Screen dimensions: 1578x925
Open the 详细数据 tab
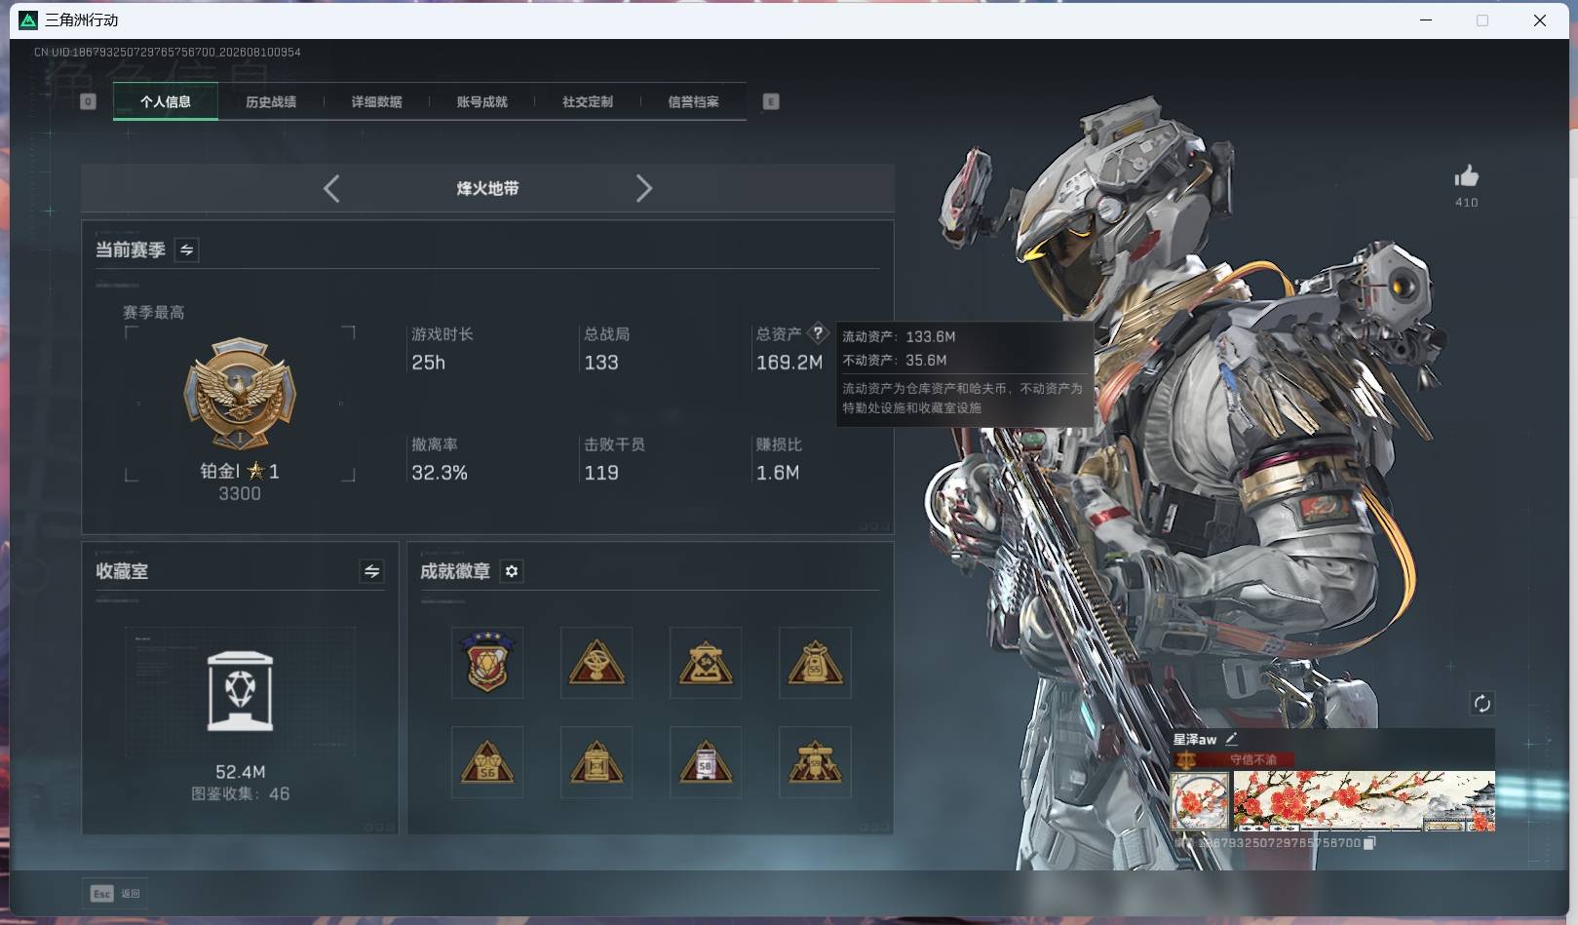[x=376, y=101]
